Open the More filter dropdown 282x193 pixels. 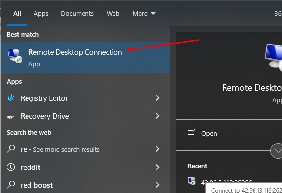pyautogui.click(x=144, y=14)
